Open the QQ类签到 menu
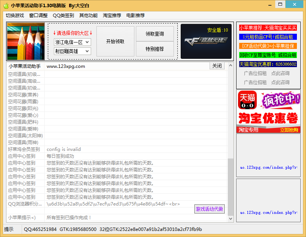The image size is (306, 237). tap(63, 16)
